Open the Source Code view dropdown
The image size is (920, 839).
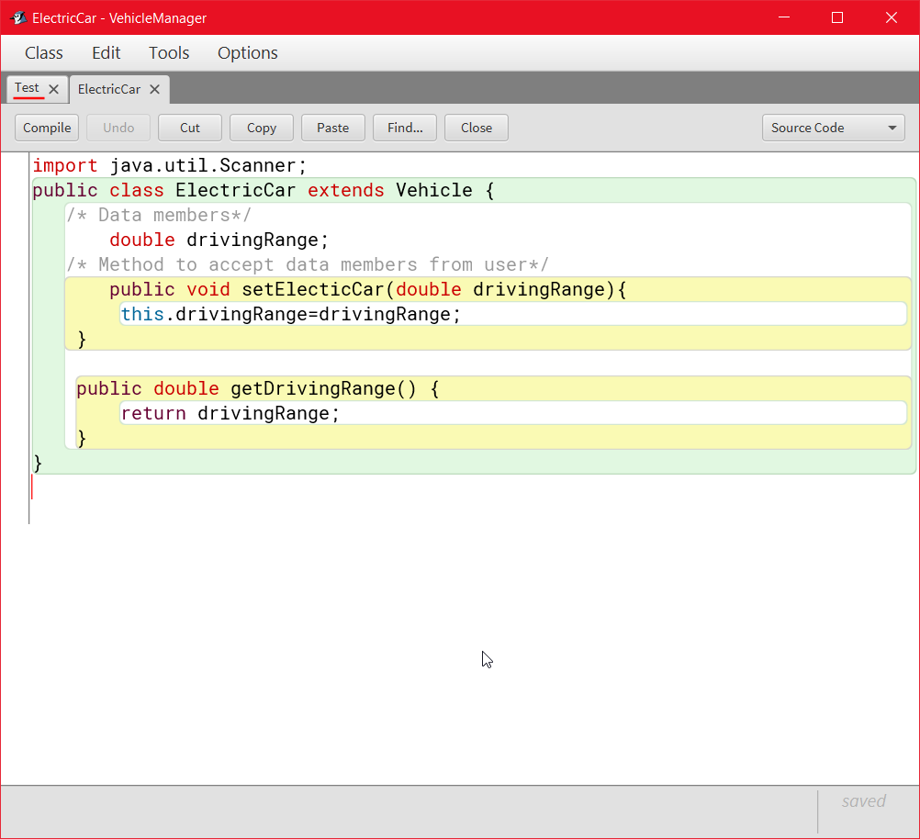click(833, 128)
